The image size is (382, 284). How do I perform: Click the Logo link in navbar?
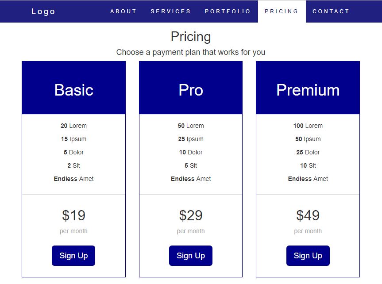point(43,12)
